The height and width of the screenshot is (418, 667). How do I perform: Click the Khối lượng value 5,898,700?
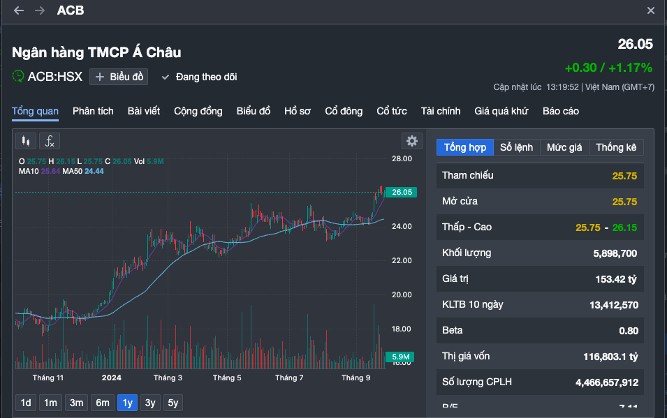click(x=615, y=253)
